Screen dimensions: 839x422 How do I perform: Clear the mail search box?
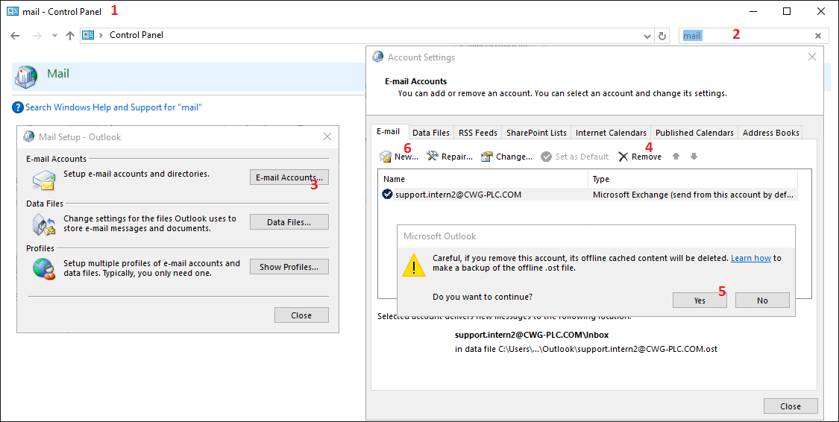[x=817, y=36]
